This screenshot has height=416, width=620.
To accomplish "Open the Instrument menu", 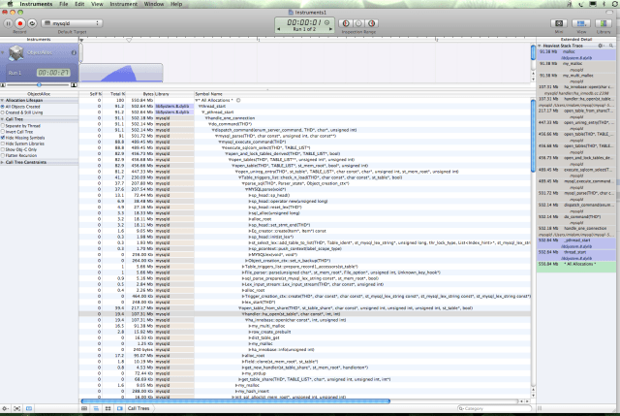I will coord(123,4).
